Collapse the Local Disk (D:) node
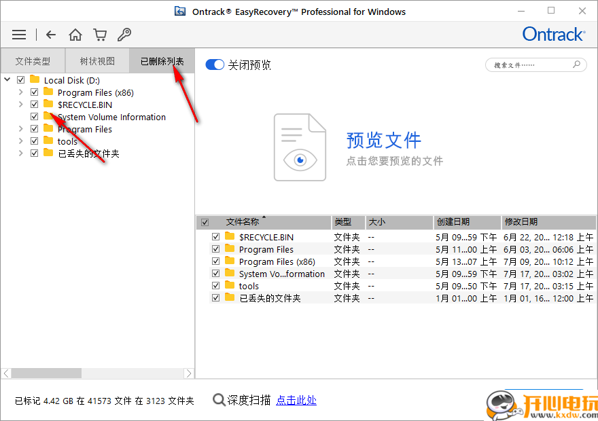 click(7, 80)
